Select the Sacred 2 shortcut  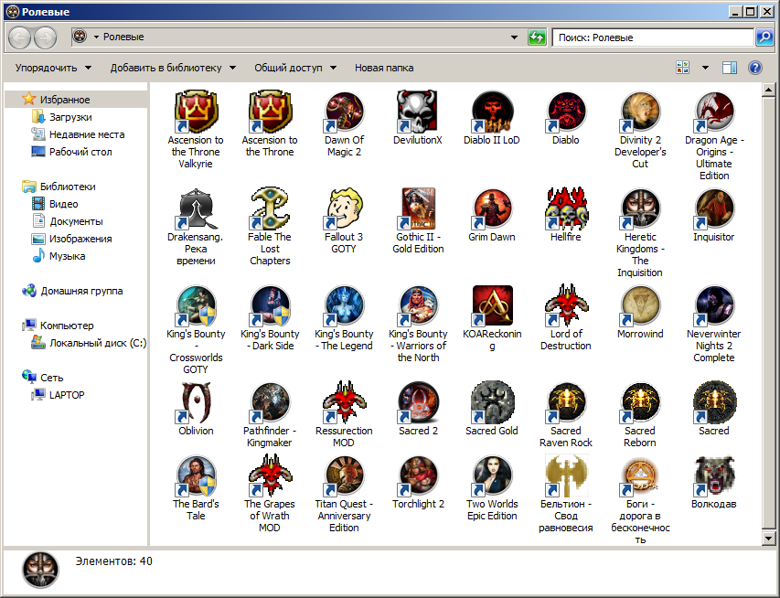click(418, 409)
